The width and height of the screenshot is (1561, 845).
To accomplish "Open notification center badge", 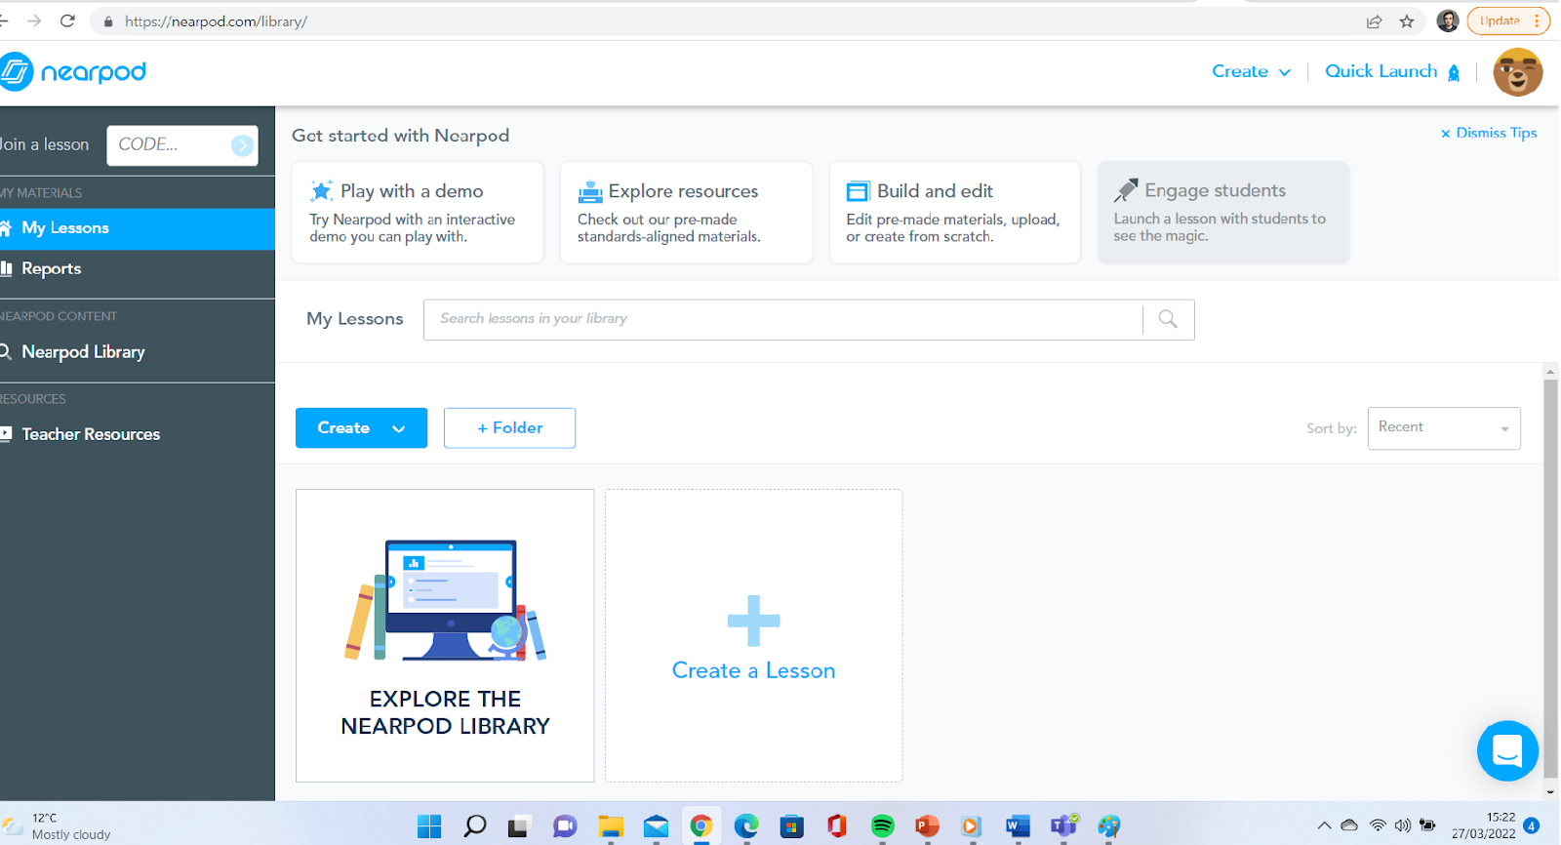I will [1532, 825].
